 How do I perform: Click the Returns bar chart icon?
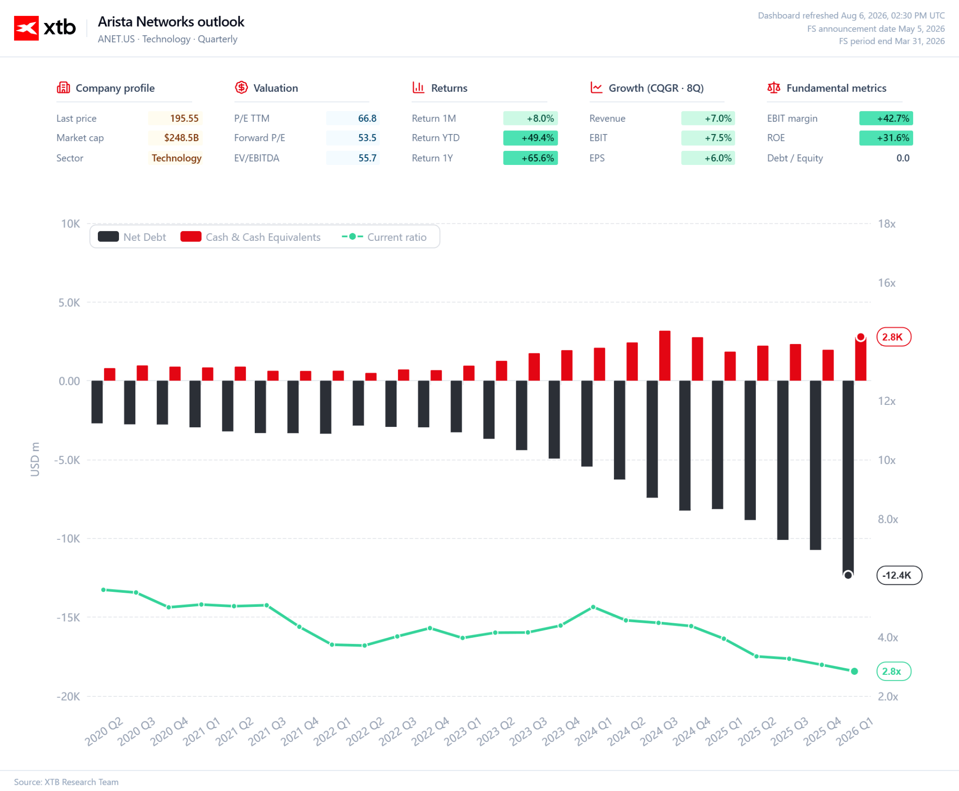(x=419, y=88)
